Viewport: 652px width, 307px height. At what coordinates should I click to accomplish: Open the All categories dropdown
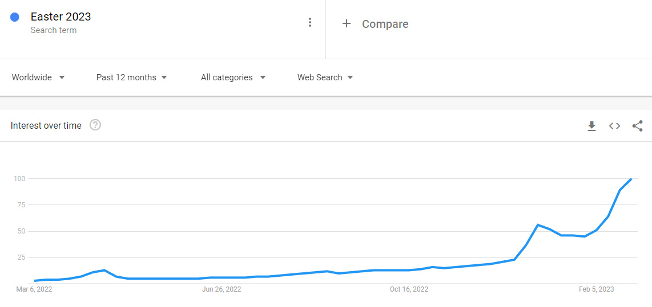click(233, 77)
